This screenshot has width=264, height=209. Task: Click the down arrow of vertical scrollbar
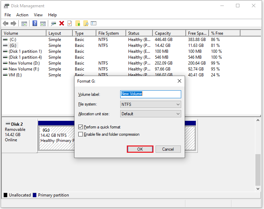pos(258,189)
